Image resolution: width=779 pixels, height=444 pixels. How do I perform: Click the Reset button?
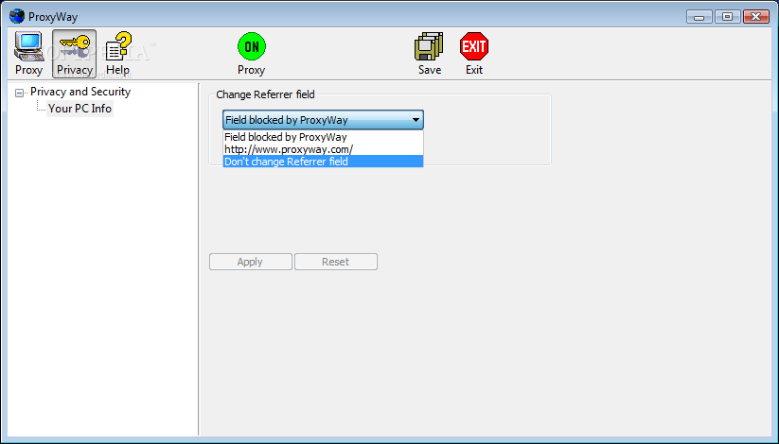(x=336, y=262)
